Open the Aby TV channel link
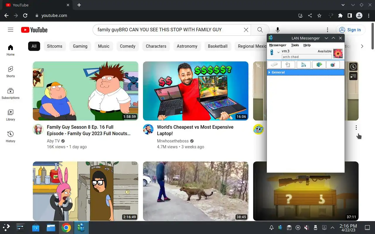Image resolution: width=375 pixels, height=234 pixels. point(53,141)
